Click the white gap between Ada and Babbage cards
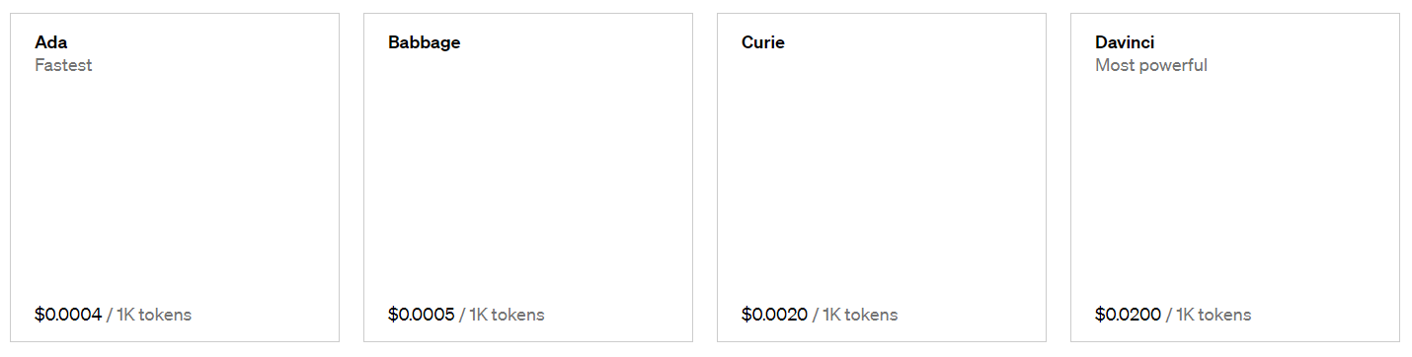This screenshot has width=1412, height=357. point(352,178)
